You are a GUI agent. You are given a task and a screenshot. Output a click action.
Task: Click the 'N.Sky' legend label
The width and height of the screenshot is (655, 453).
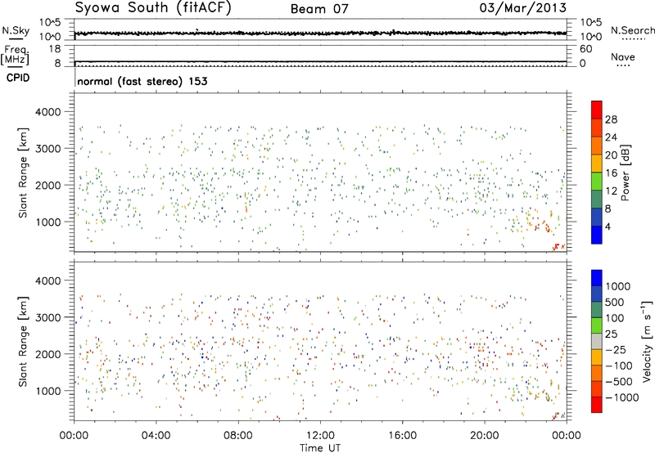pos(16,30)
